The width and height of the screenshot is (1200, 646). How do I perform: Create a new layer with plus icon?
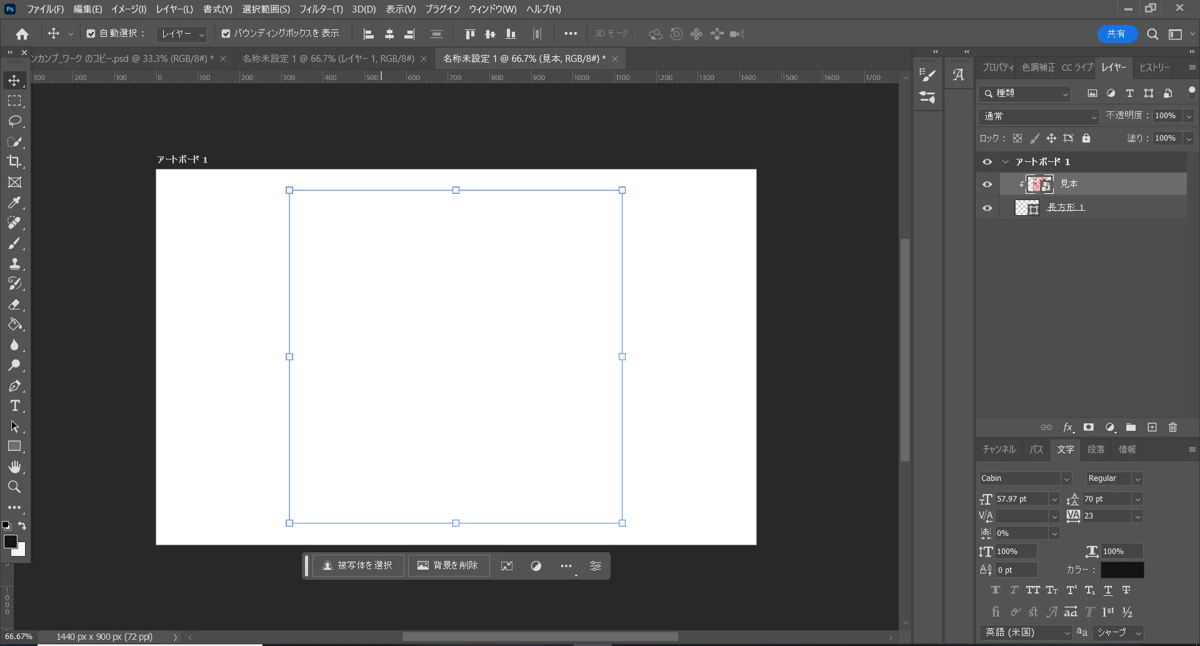pos(1152,427)
